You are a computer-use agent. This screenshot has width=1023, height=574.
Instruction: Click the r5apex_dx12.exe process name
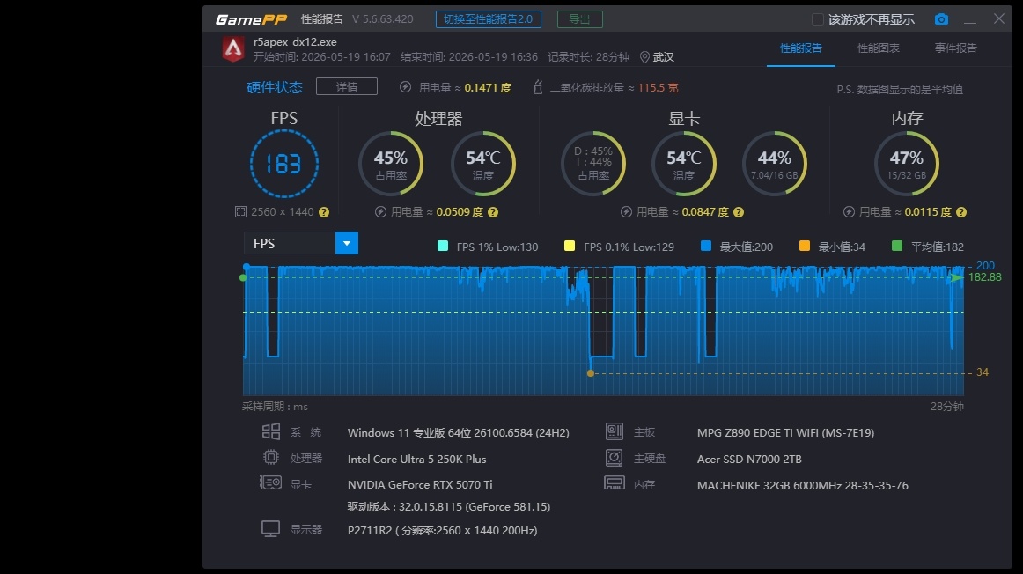click(295, 41)
